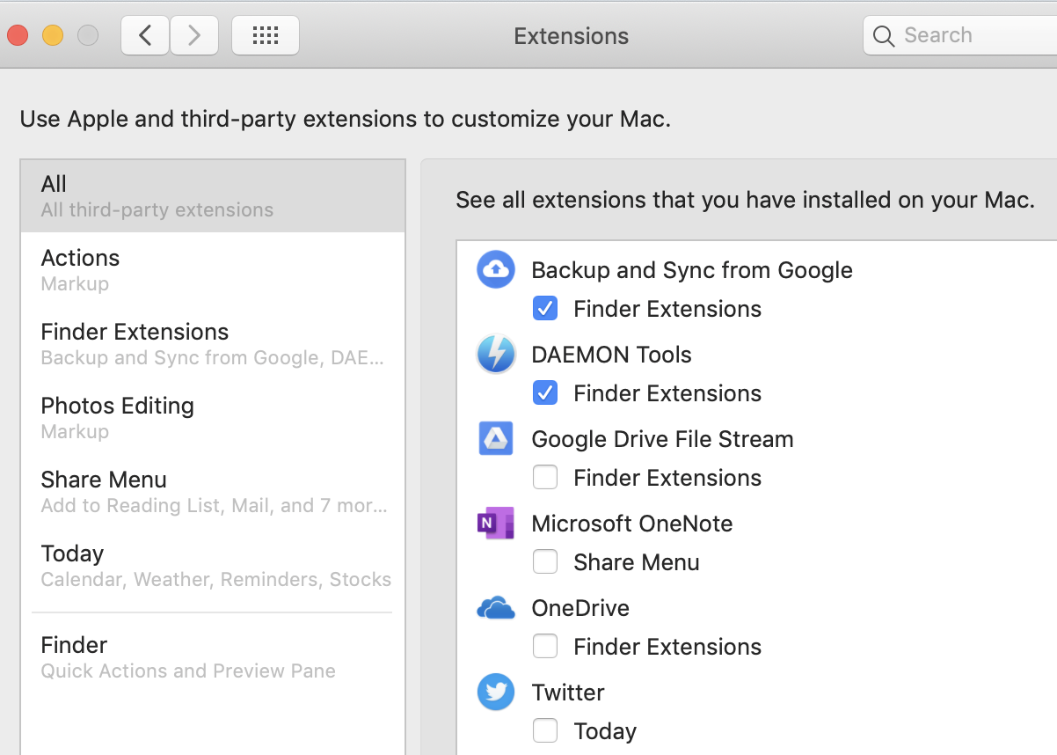Click the DAEMON Tools label
The width and height of the screenshot is (1057, 755).
click(611, 355)
